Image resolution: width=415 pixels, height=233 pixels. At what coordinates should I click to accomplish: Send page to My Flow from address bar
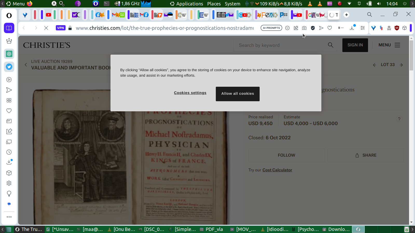pos(321,28)
